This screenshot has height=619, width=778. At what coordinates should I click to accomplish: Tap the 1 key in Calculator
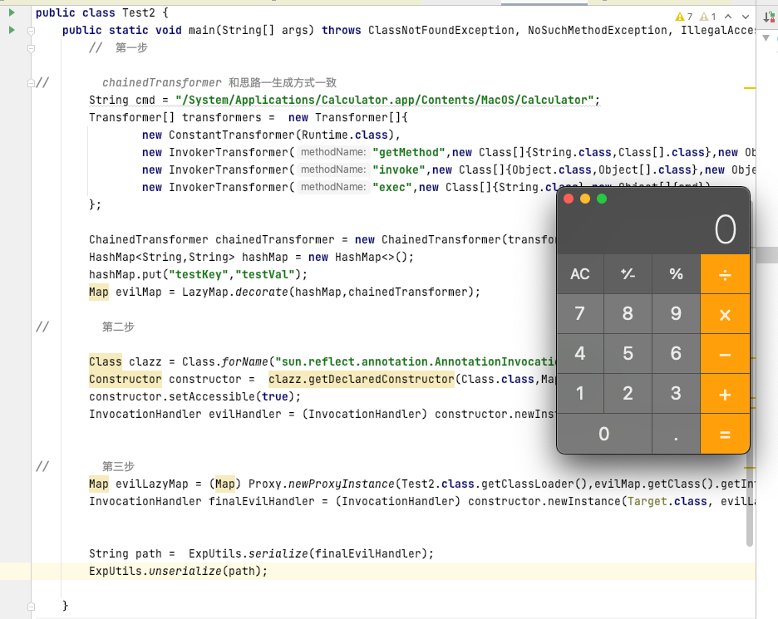click(x=580, y=394)
